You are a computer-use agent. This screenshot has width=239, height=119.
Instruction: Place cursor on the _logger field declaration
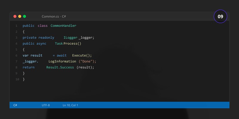tap(86, 37)
